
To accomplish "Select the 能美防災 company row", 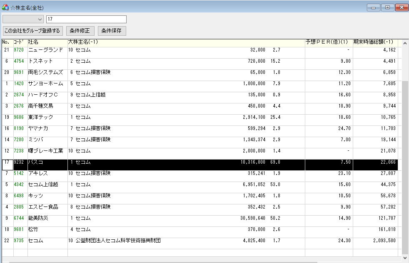I will coord(38,218).
